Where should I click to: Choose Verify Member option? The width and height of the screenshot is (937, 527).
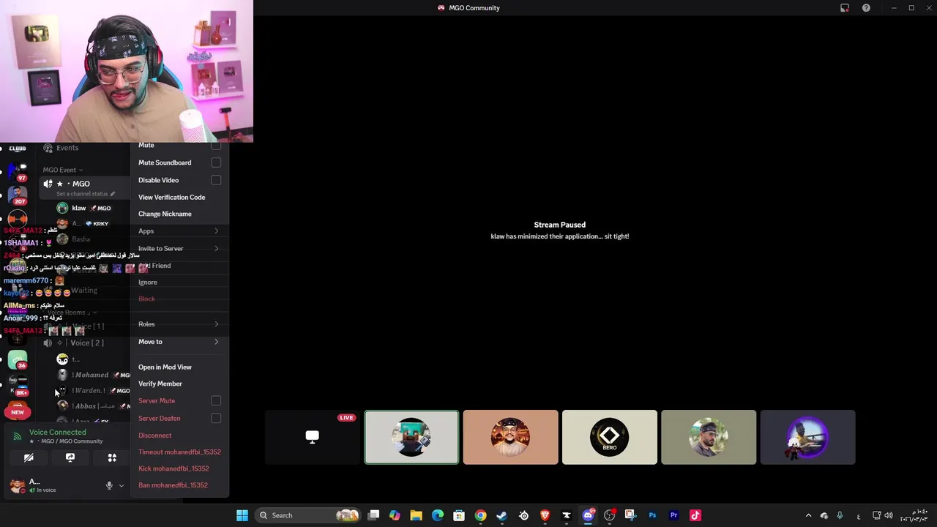[x=160, y=384]
